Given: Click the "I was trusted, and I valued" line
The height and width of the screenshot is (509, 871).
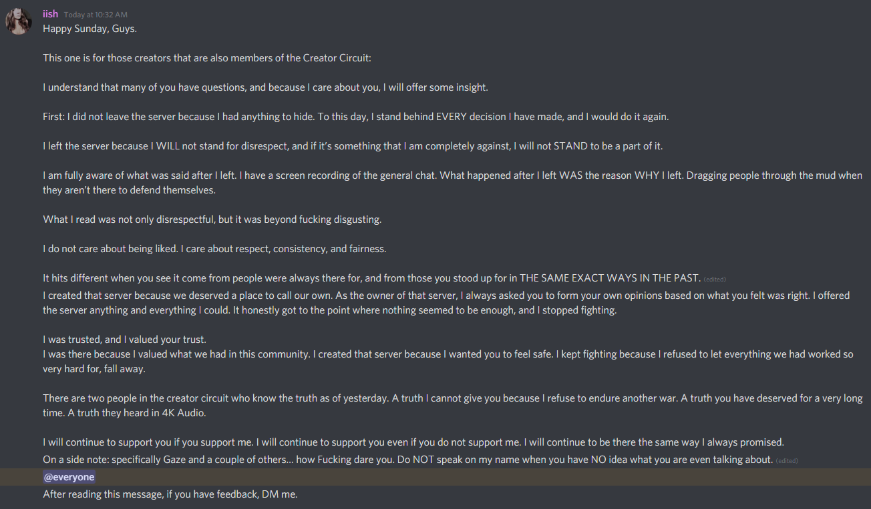Looking at the screenshot, I should point(125,339).
